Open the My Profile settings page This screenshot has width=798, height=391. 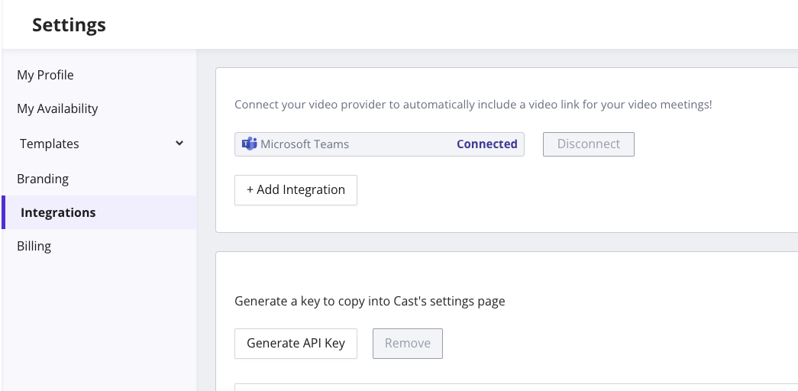click(x=45, y=75)
